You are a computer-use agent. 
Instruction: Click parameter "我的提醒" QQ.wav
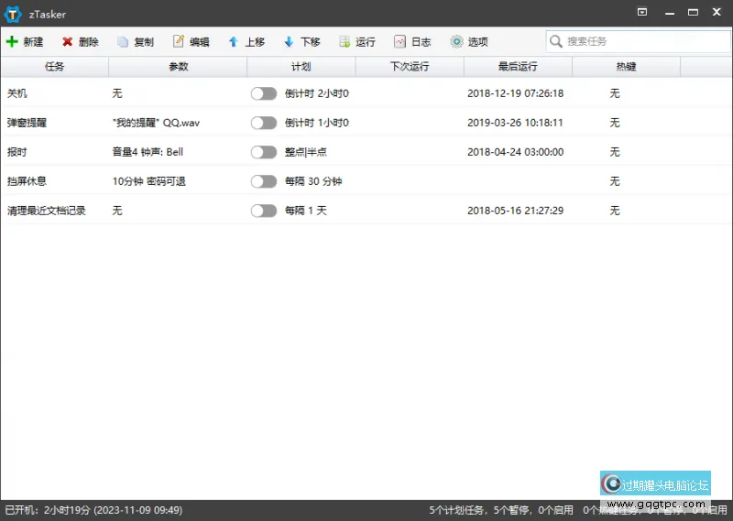pyautogui.click(x=156, y=123)
